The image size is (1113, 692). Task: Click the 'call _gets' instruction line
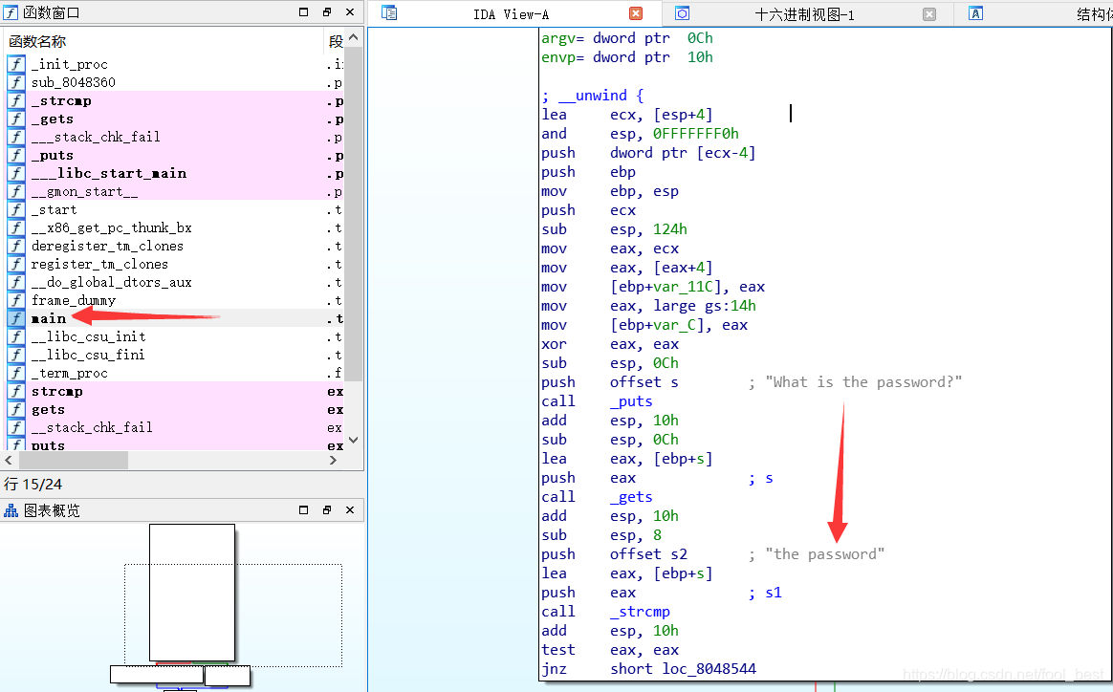click(597, 497)
